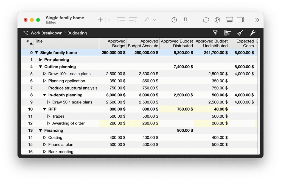Click the person resources icon
Viewport: 281px width, 181px height.
pos(186,20)
